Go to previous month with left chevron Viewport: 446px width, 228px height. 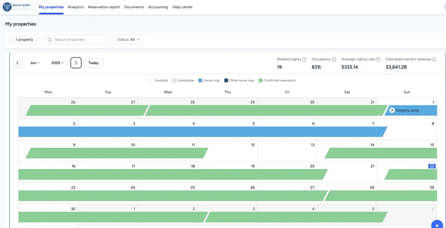pyautogui.click(x=18, y=63)
